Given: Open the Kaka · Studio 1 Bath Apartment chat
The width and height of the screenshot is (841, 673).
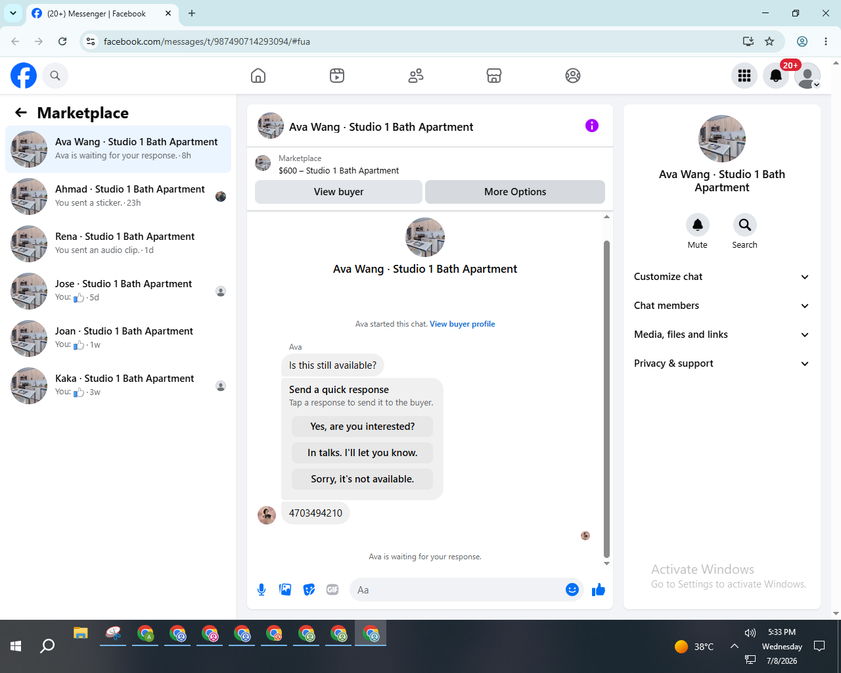Looking at the screenshot, I should click(x=118, y=386).
